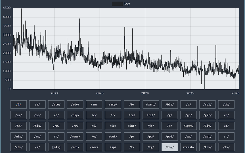245x153 pixels.
Task: Select the /jp/ board button
Action: (151, 126)
